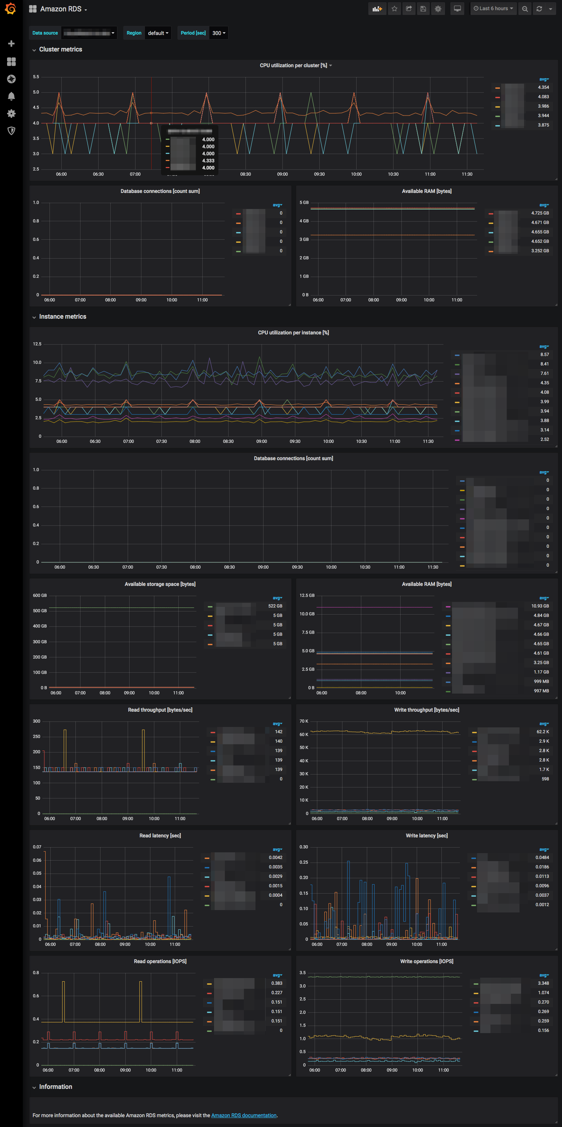562x1127 pixels.
Task: Click blue swatch beside 8.57 in instance CPU legend
Action: pyautogui.click(x=457, y=355)
